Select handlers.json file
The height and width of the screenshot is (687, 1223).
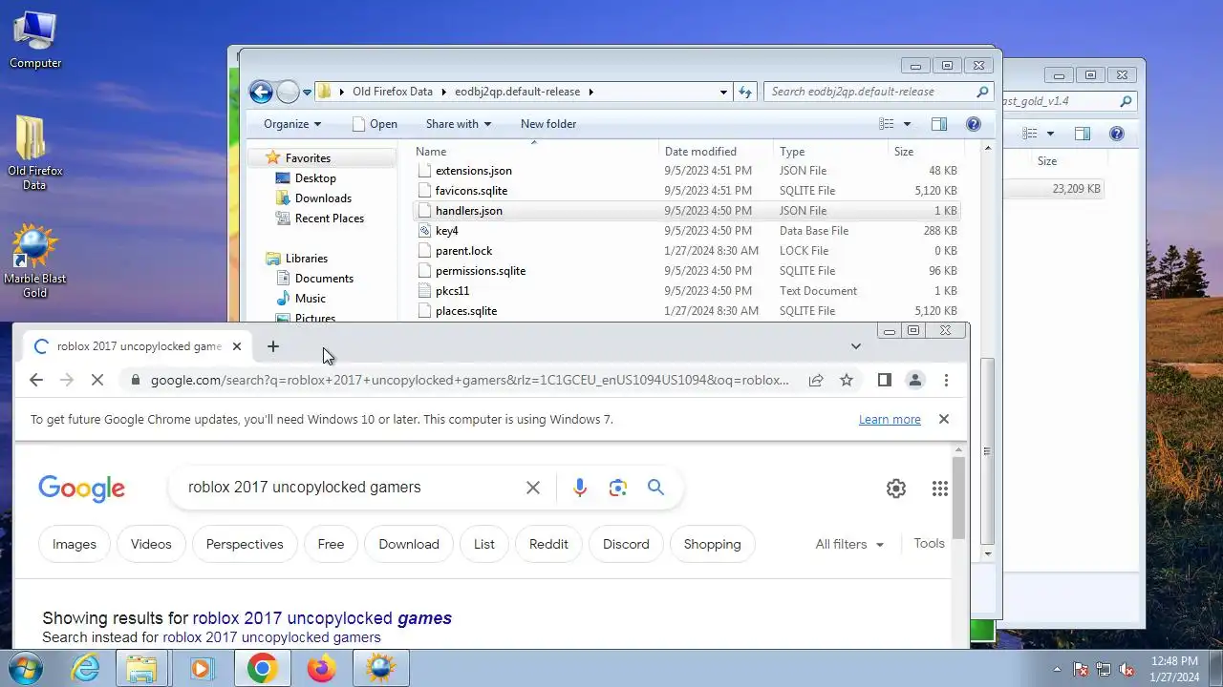(686, 211)
